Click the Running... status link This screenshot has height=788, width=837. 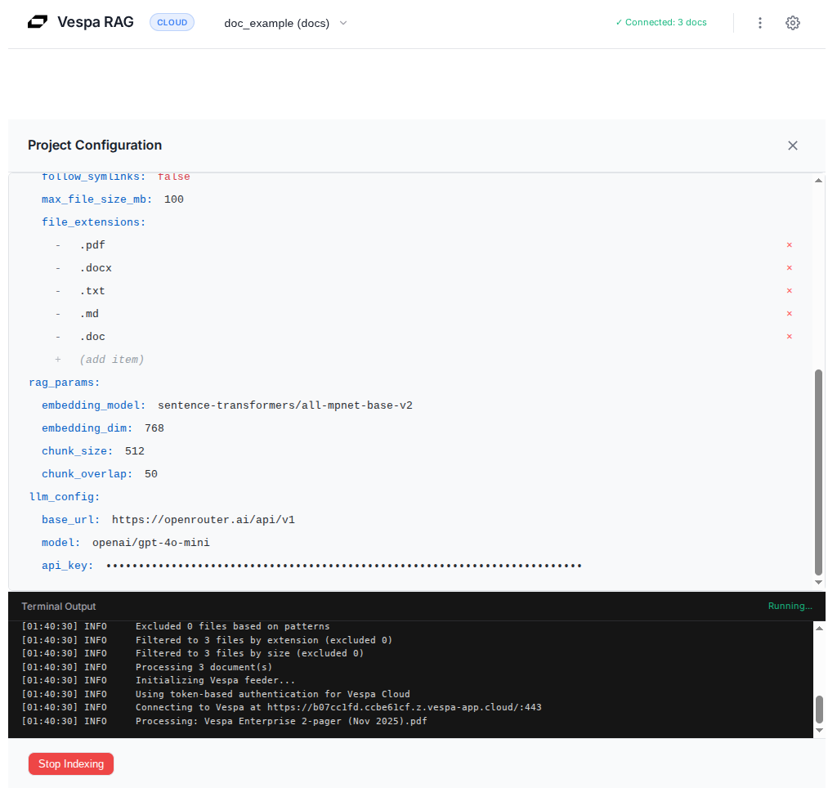[x=790, y=606]
